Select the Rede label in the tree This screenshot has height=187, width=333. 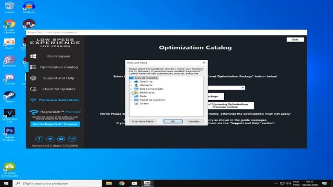pyautogui.click(x=143, y=96)
